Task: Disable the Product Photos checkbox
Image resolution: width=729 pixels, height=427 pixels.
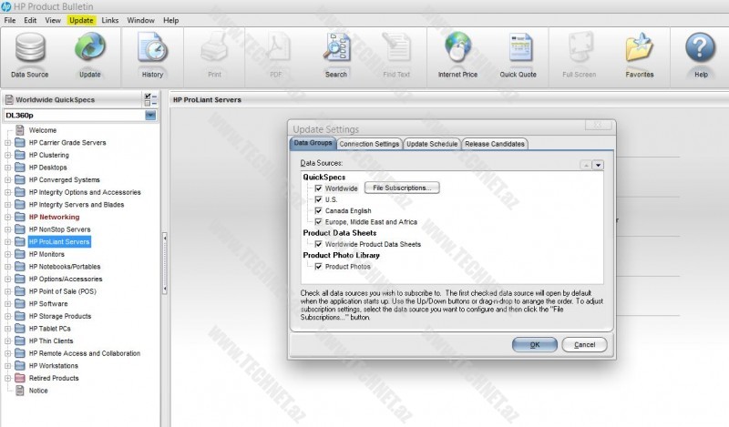Action: click(x=319, y=267)
